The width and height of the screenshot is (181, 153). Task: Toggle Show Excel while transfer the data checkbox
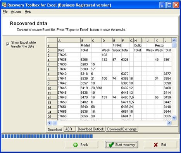click(8, 44)
